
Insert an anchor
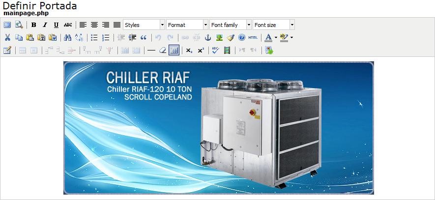(x=207, y=38)
